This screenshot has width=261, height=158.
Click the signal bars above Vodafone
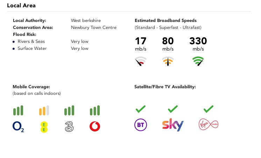tap(95, 110)
